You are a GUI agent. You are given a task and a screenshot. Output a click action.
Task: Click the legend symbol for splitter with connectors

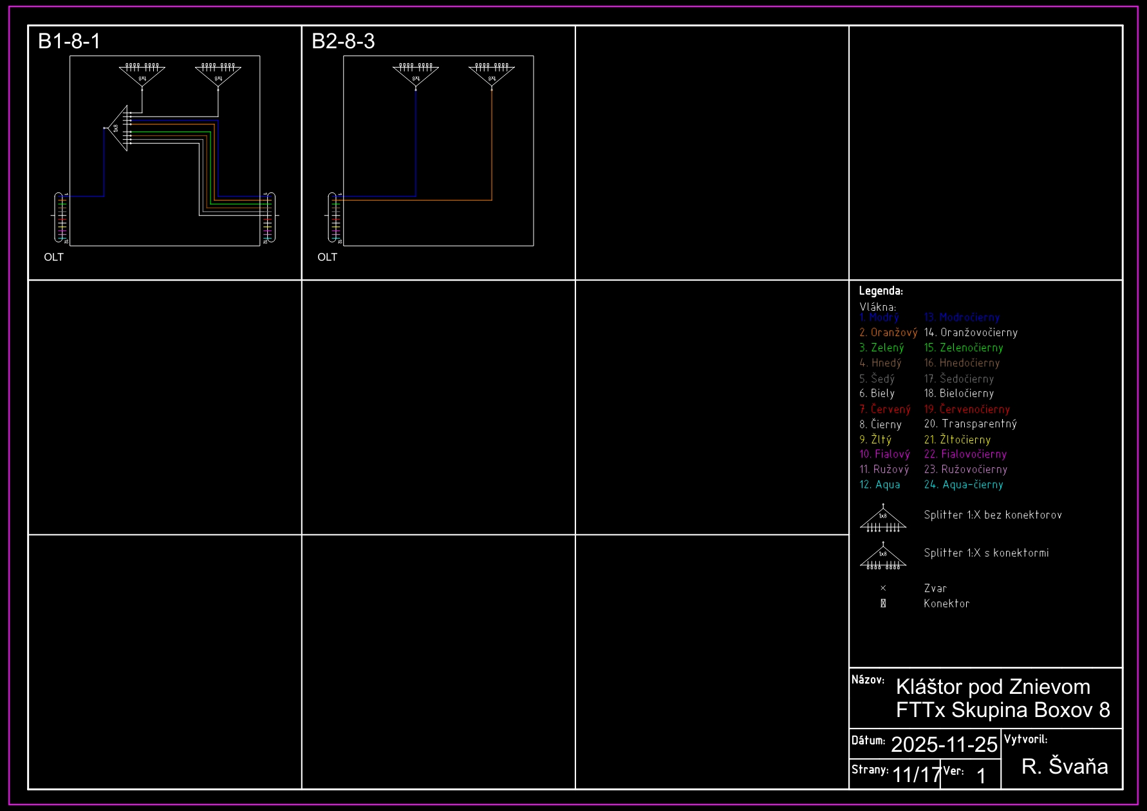coord(882,557)
